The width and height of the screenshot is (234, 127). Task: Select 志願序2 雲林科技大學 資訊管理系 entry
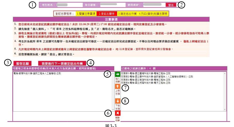point(157,77)
